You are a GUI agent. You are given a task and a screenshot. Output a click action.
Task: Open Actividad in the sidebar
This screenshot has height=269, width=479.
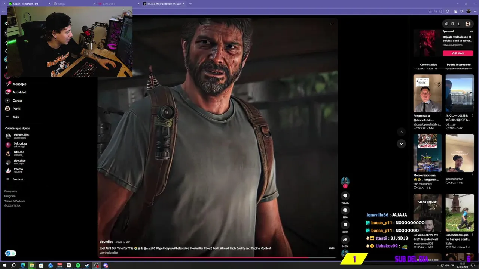[16, 92]
